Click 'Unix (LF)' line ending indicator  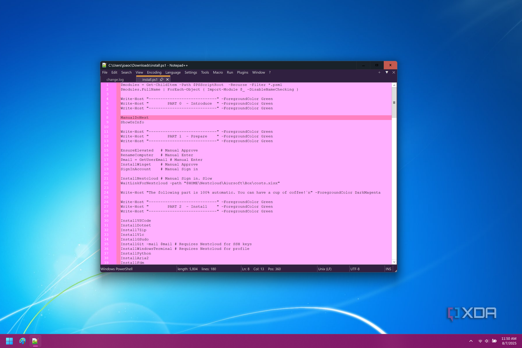point(325,269)
